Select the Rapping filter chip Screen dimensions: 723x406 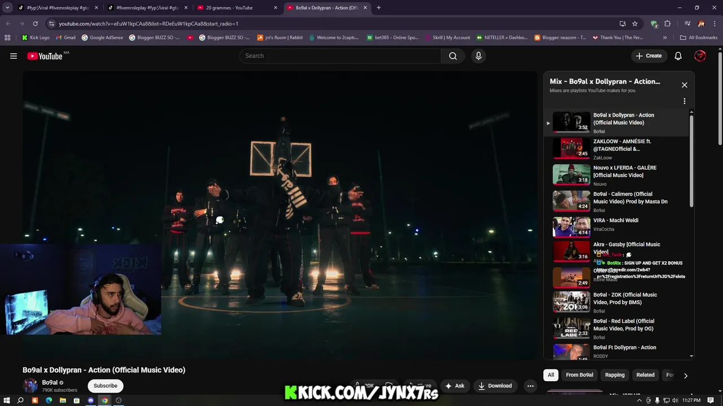[615, 375]
